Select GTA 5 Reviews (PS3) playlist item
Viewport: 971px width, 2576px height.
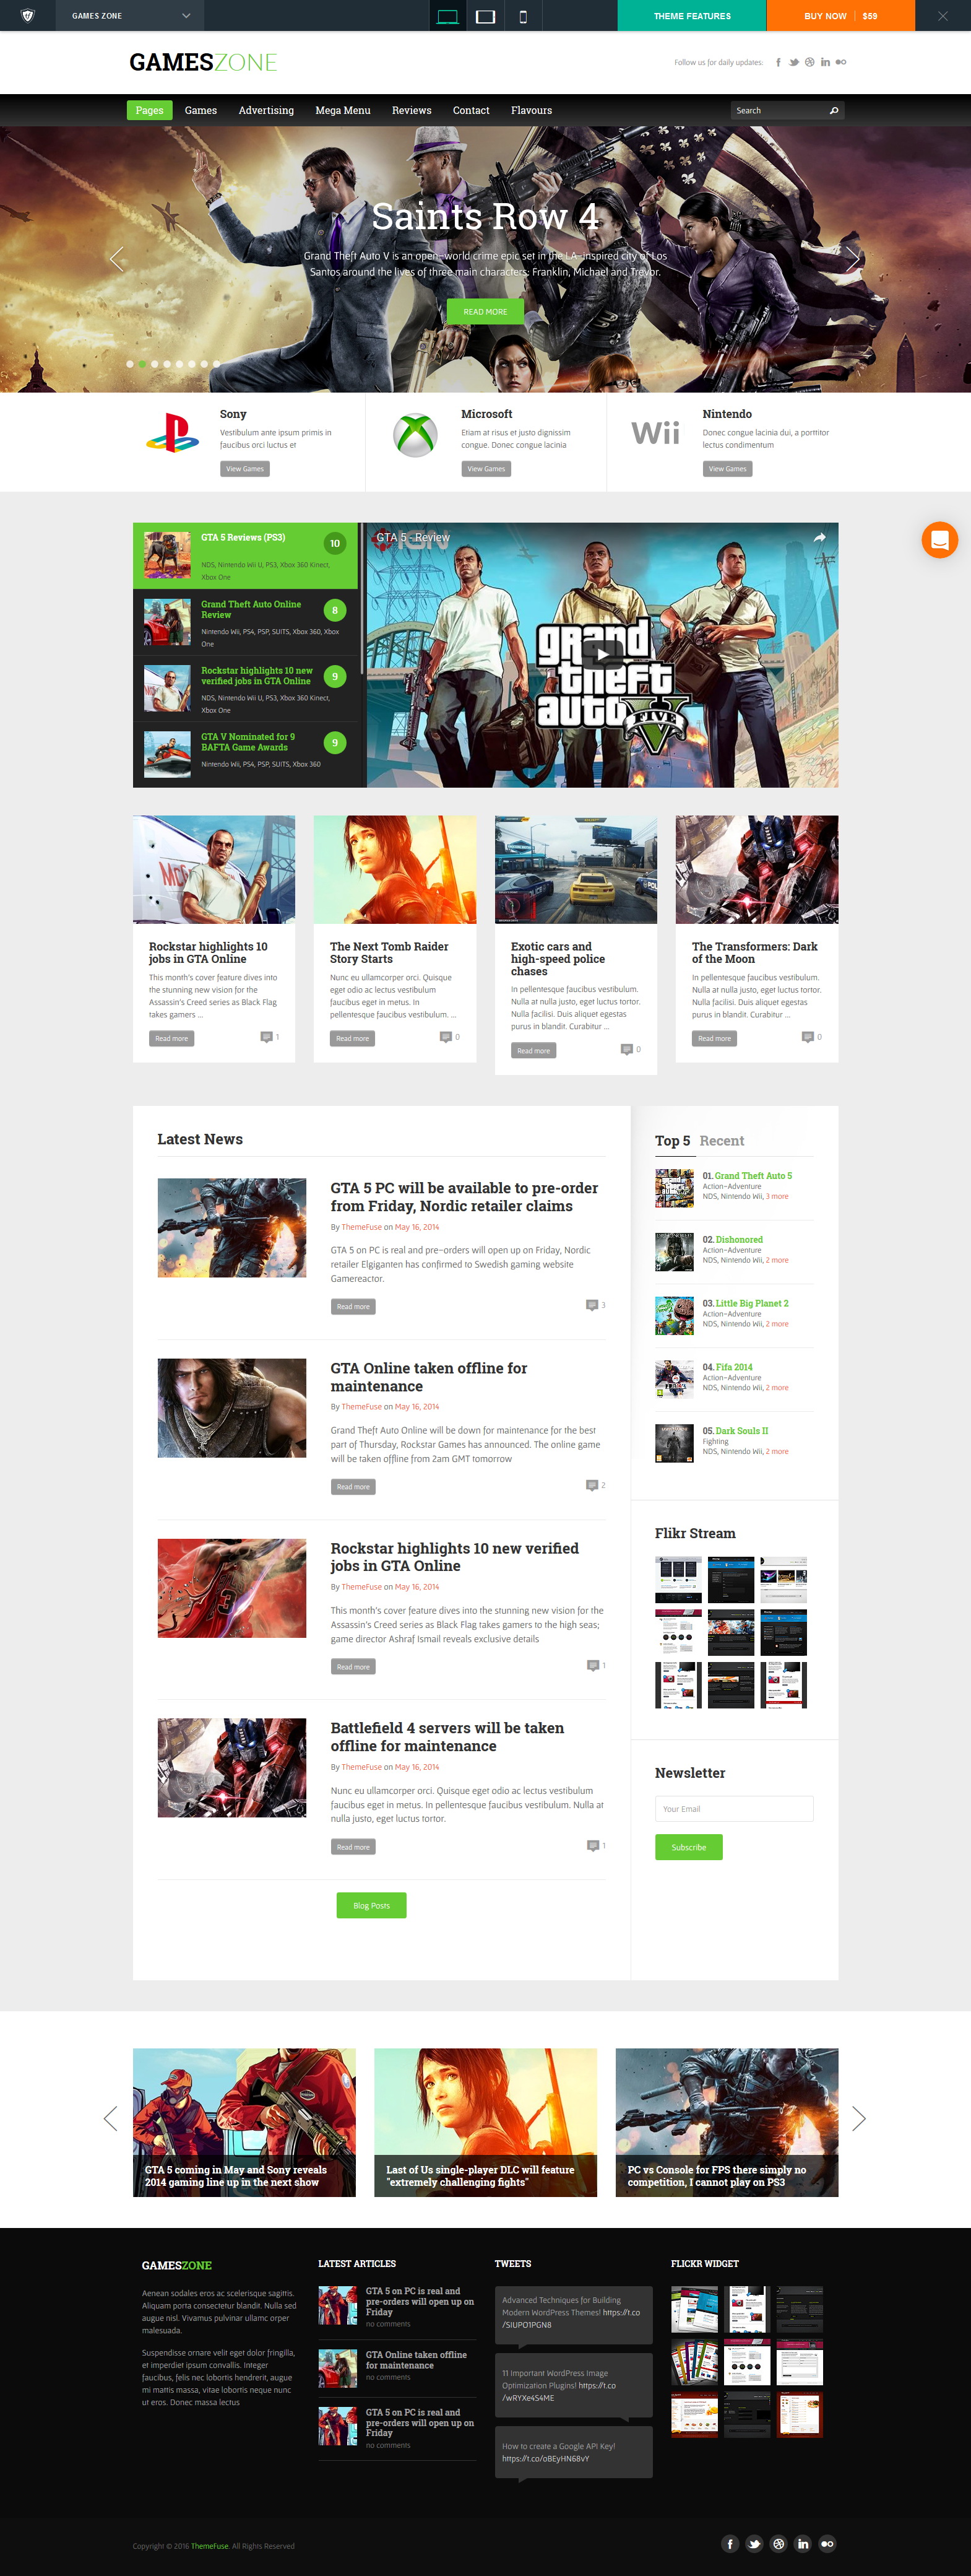[x=244, y=556]
